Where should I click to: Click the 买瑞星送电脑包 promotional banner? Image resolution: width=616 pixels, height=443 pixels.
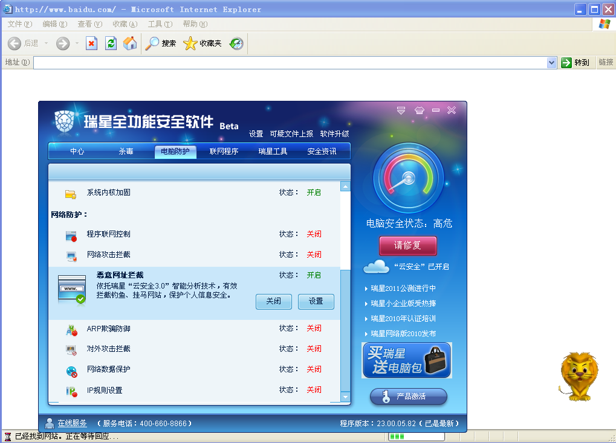pyautogui.click(x=407, y=360)
